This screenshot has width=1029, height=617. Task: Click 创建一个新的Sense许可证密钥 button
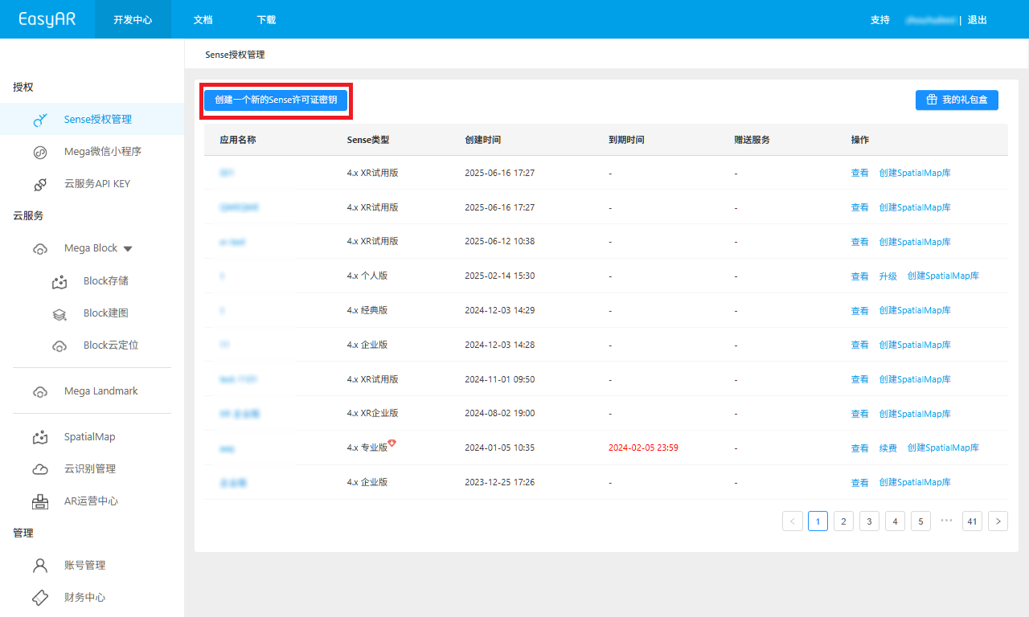[276, 100]
